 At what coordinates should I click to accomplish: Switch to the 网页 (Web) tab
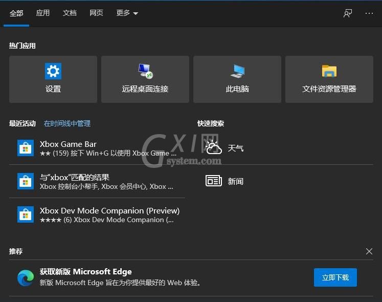click(x=97, y=13)
